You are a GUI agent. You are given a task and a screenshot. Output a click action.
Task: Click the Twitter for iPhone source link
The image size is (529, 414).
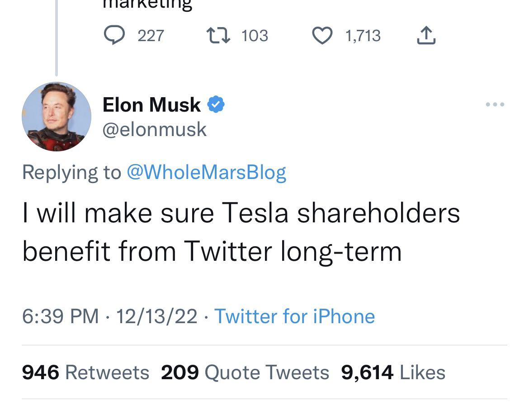pos(294,316)
